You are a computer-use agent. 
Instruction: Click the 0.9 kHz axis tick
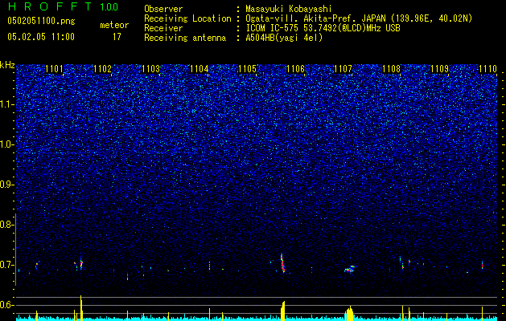click(6, 185)
